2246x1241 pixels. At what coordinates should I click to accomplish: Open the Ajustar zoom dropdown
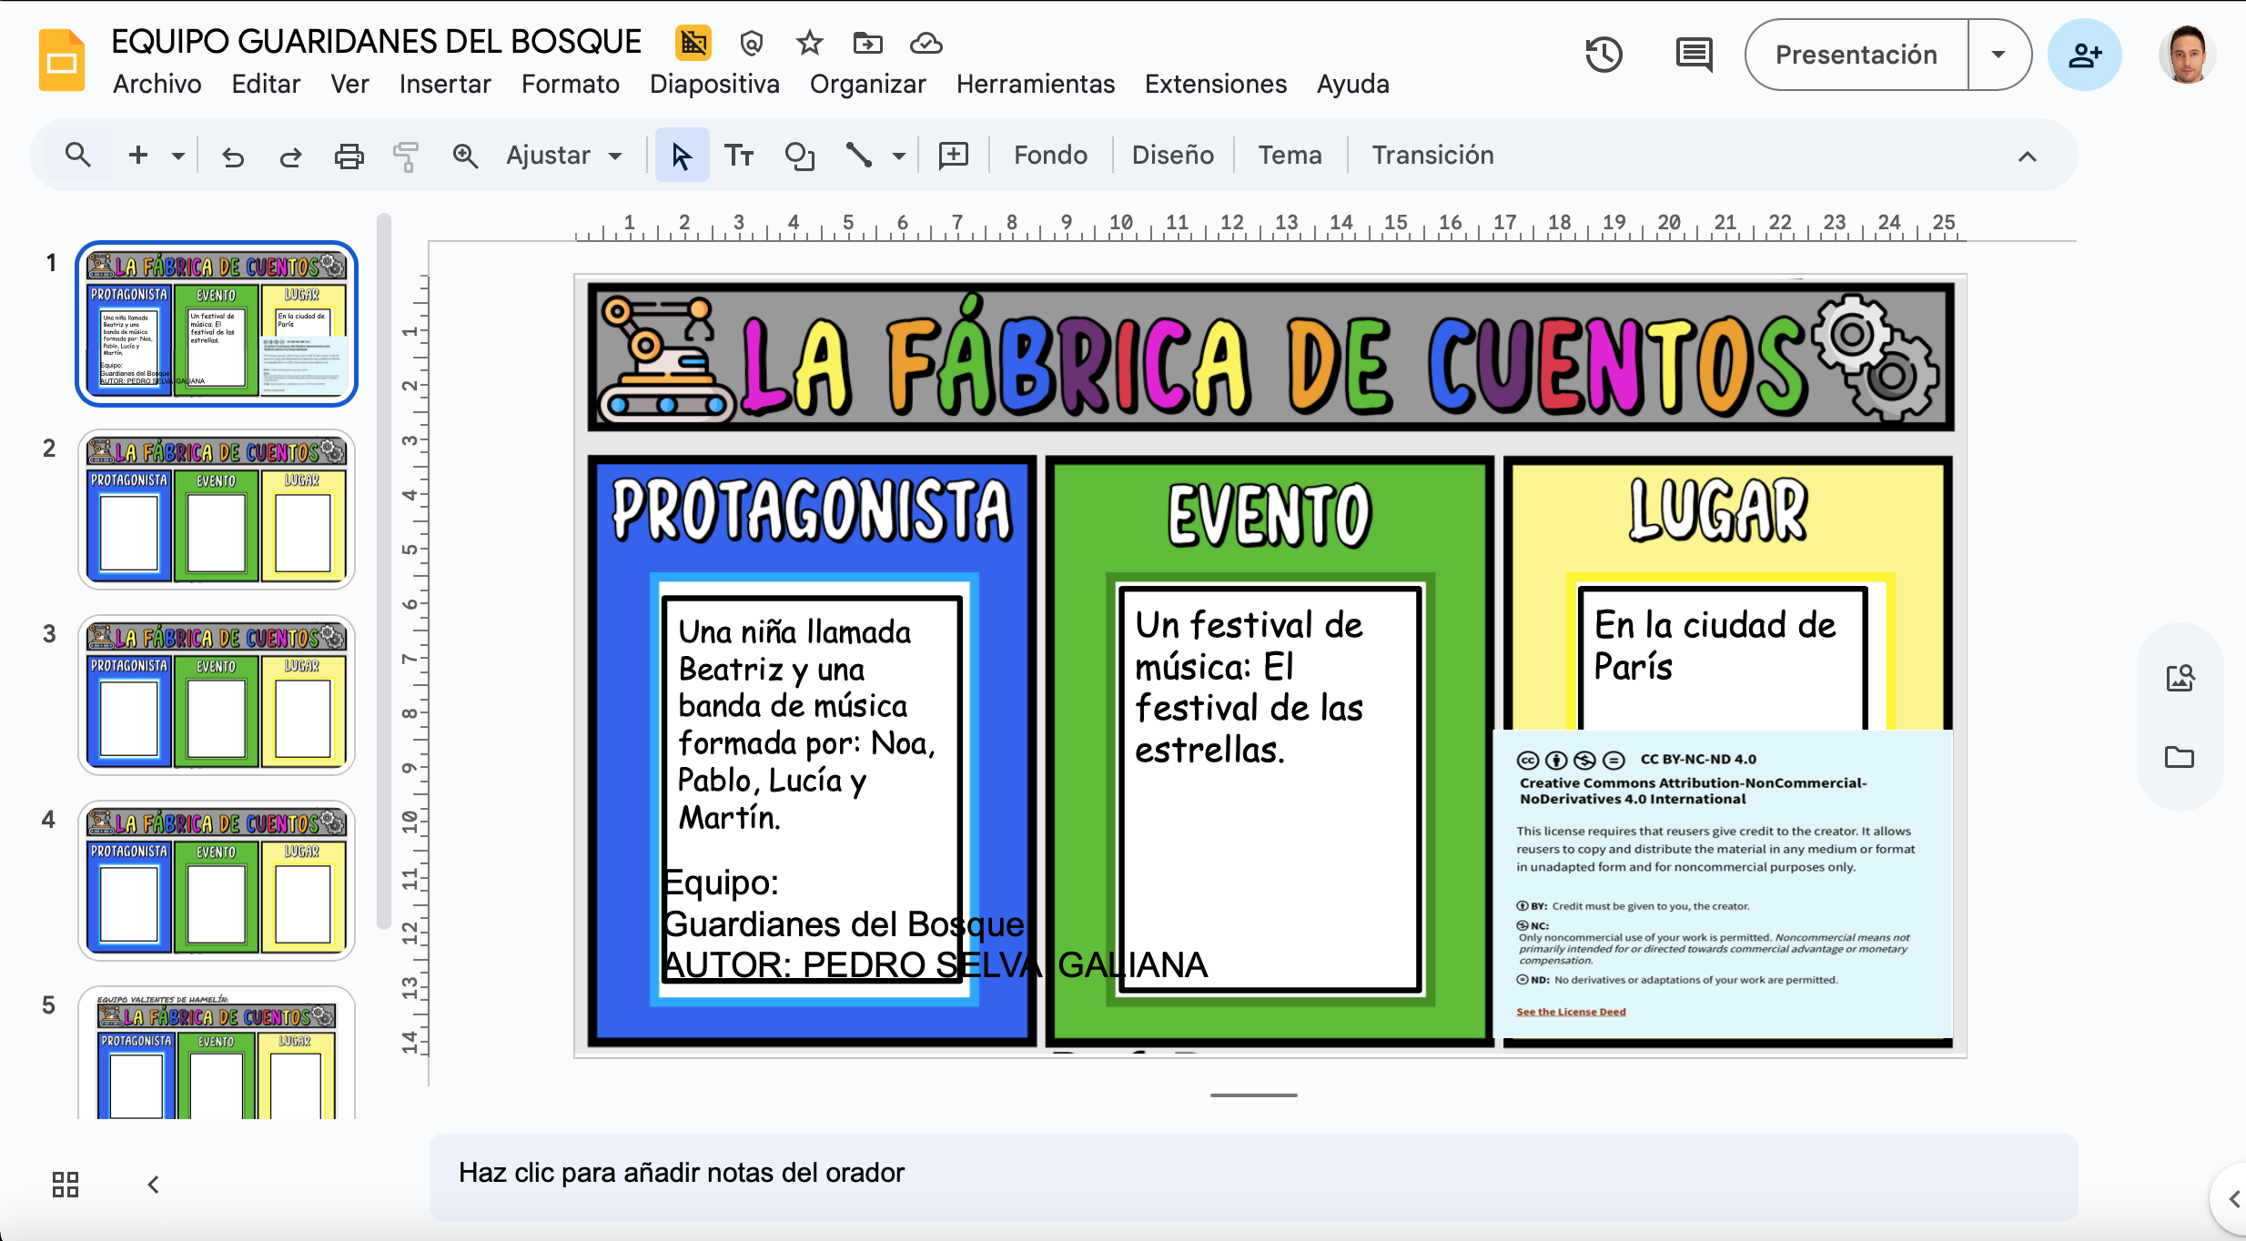(564, 156)
